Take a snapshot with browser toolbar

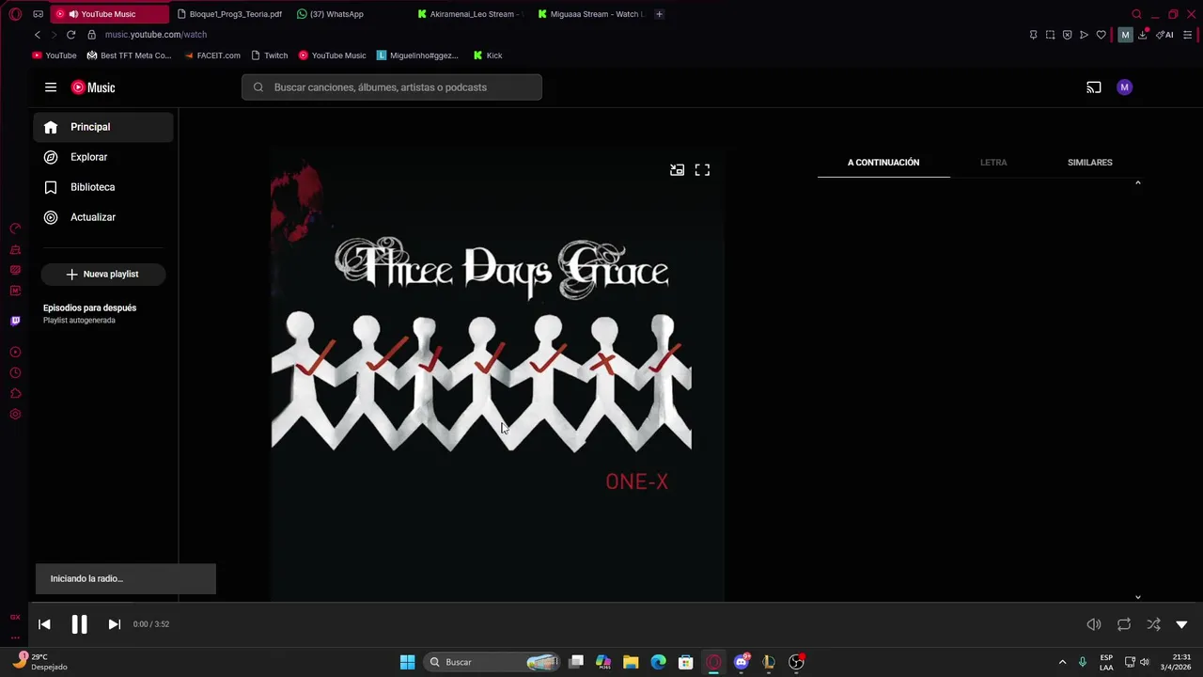[x=1050, y=35]
